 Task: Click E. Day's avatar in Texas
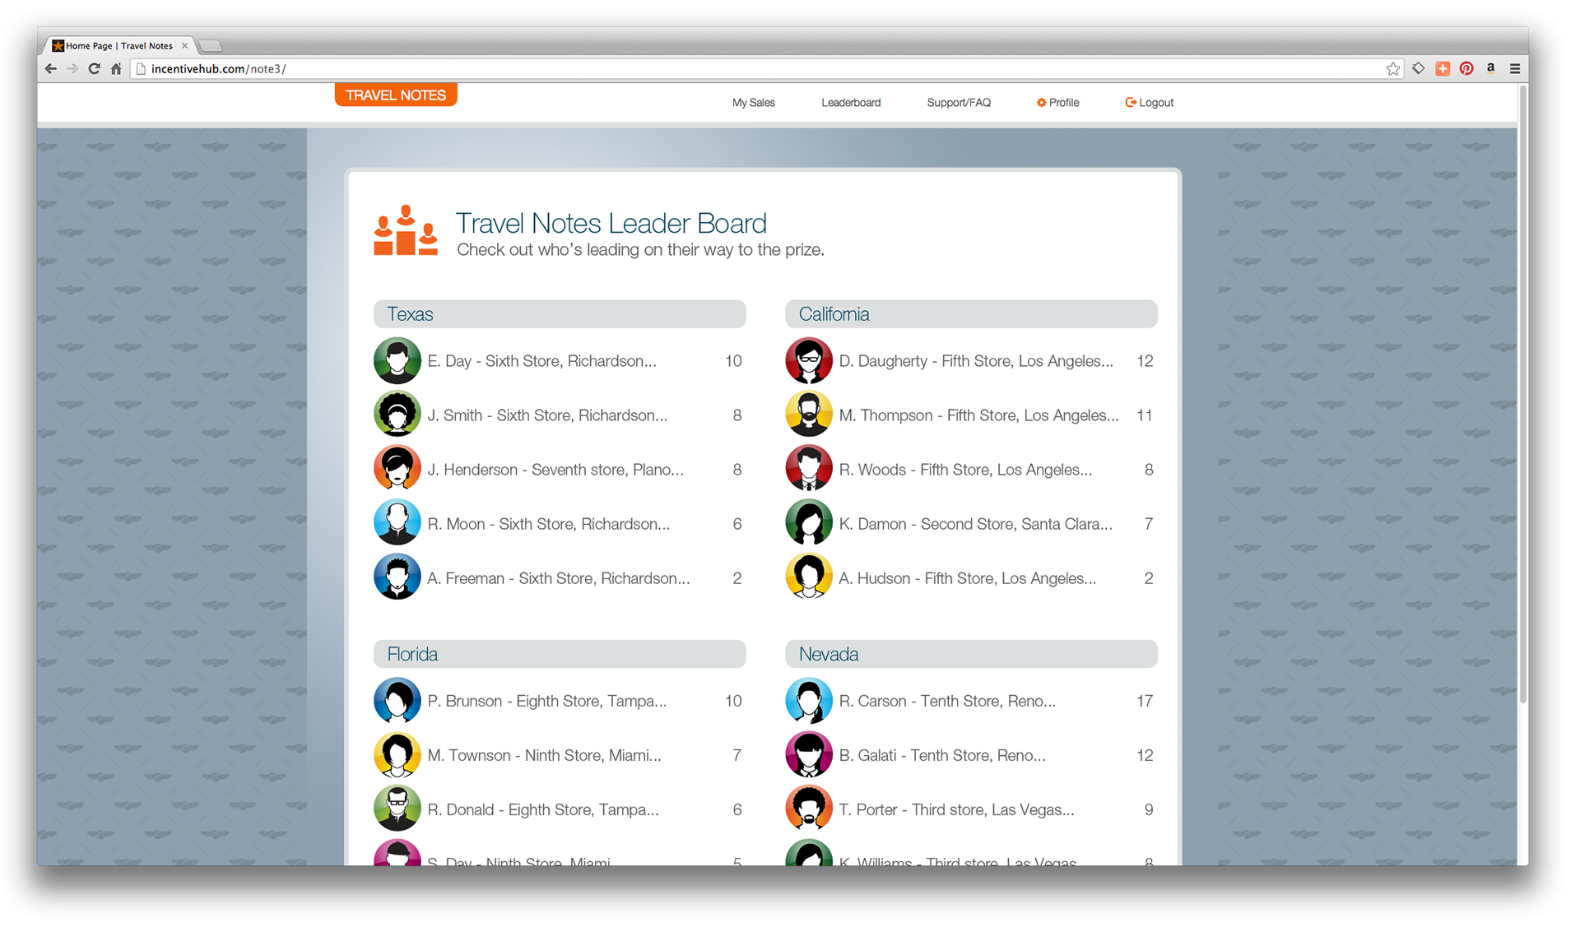pyautogui.click(x=397, y=361)
